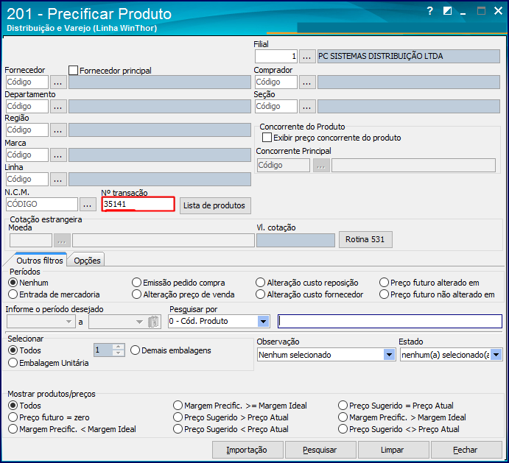509x463 pixels.
Task: Select Preço Sugerido <> Preço Atual
Action: coord(343,429)
